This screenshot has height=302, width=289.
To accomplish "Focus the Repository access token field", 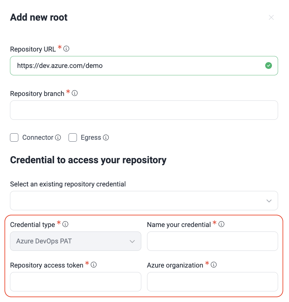I will (76, 282).
